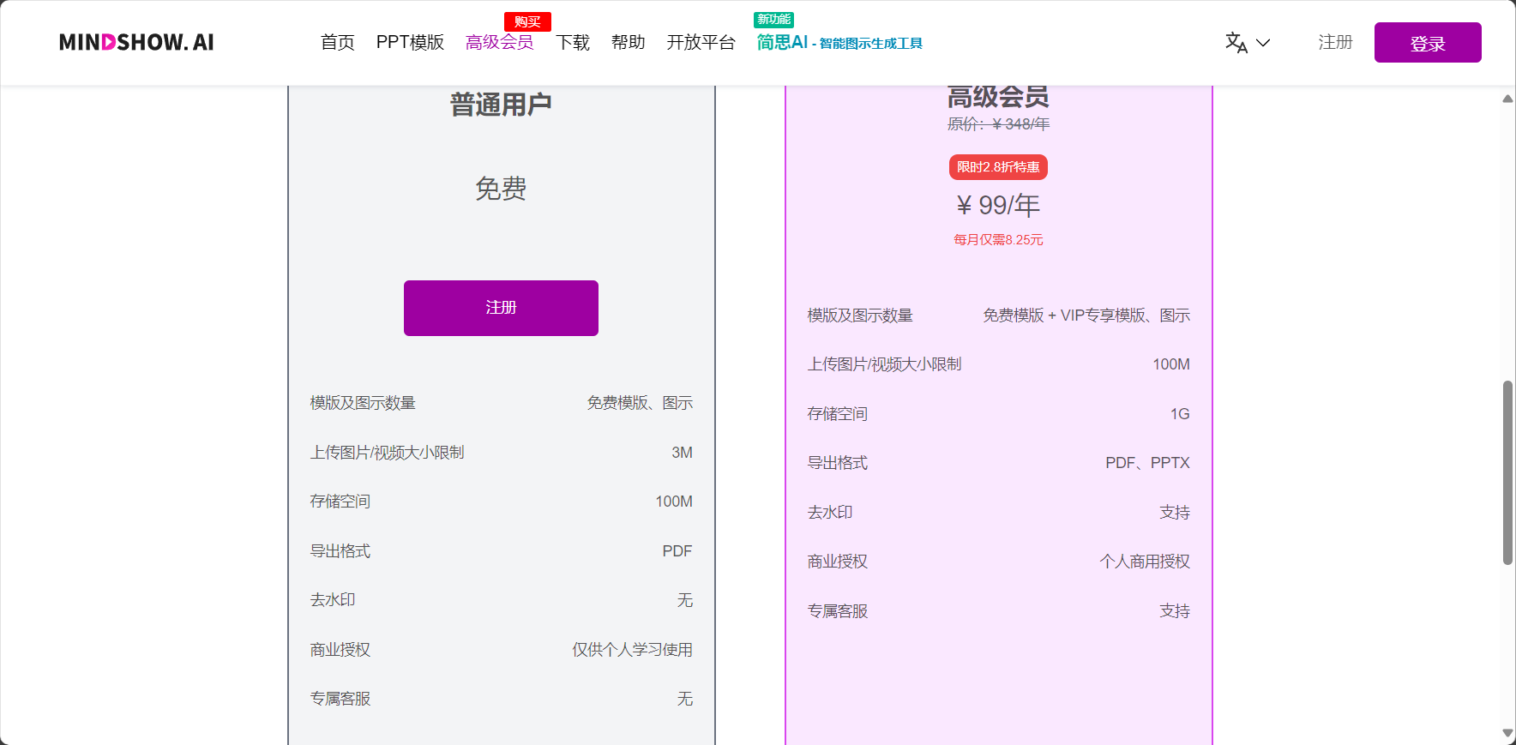
Task: Select the ¥99/年 price text
Action: click(x=998, y=206)
